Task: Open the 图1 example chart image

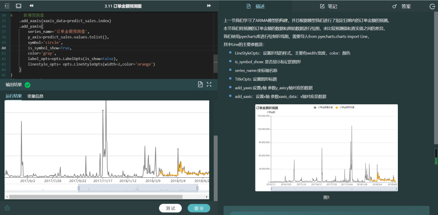Action: point(326,148)
